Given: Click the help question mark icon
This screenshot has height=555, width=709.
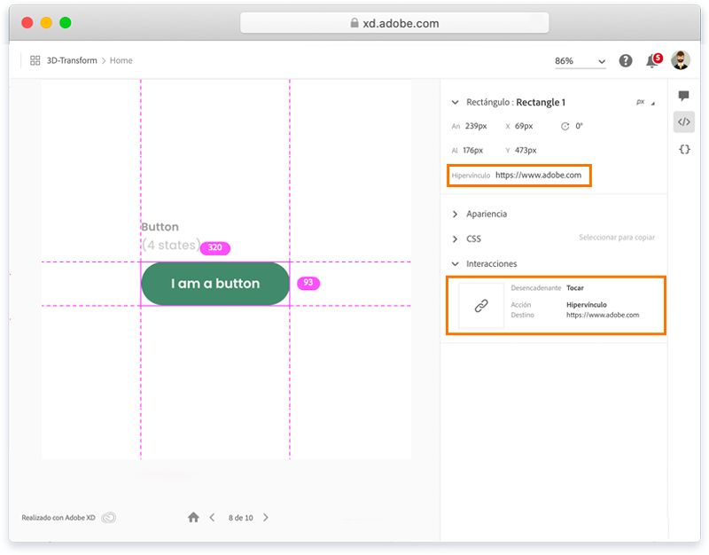Looking at the screenshot, I should click(626, 60).
